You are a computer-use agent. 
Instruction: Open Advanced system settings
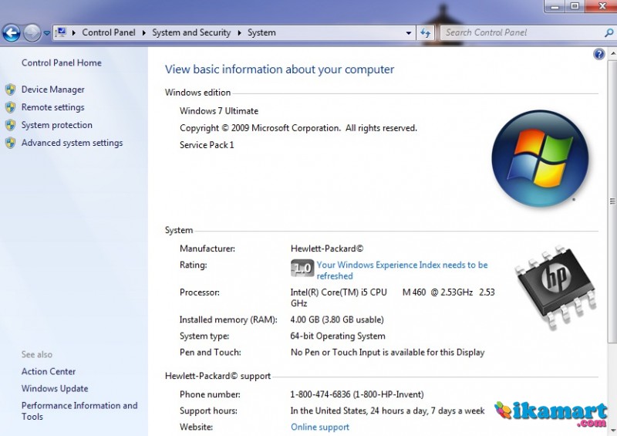tap(72, 143)
